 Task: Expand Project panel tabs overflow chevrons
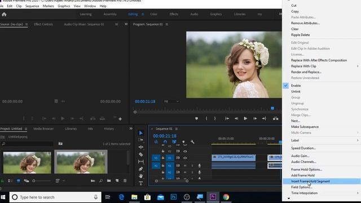click(x=131, y=129)
